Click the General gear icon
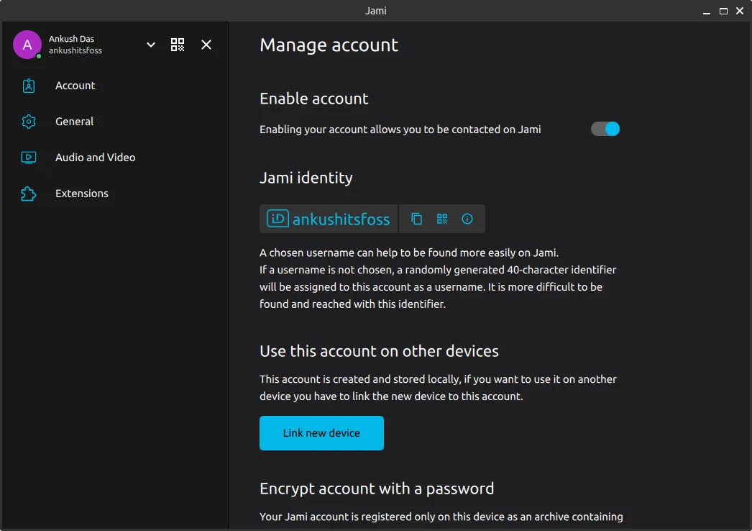 pyautogui.click(x=29, y=122)
